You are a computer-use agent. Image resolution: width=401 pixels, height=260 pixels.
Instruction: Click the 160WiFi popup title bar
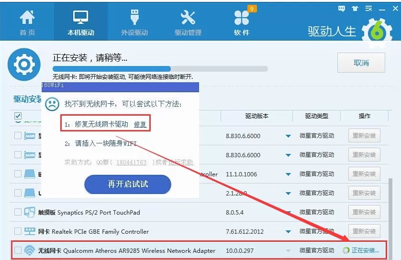click(x=120, y=87)
